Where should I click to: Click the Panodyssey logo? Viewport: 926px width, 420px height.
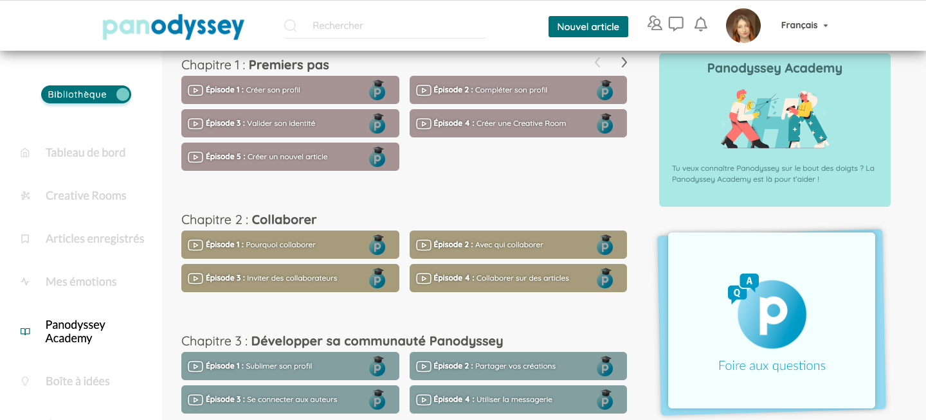174,27
